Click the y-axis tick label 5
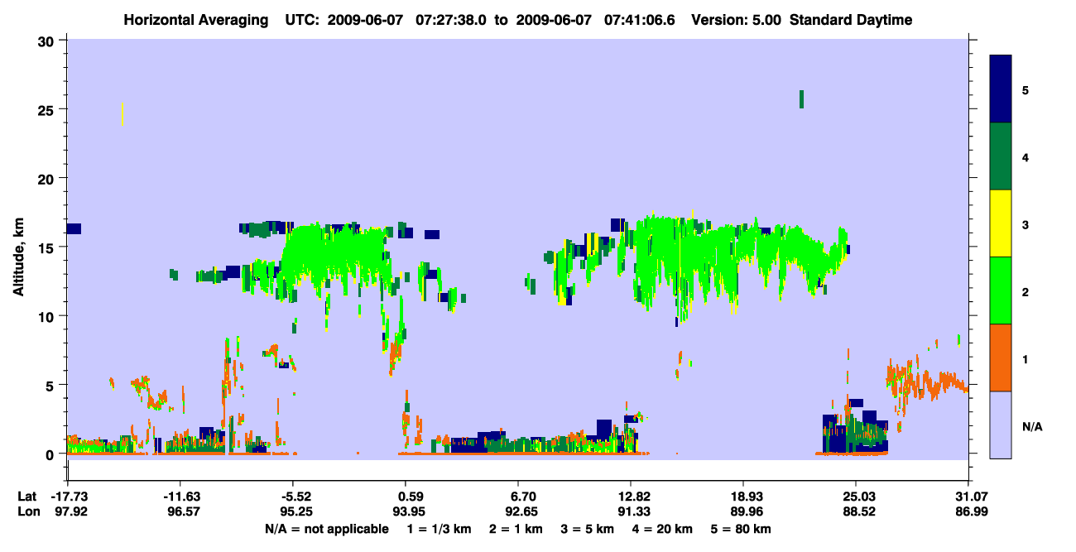This screenshot has width=1076, height=552. coord(51,385)
